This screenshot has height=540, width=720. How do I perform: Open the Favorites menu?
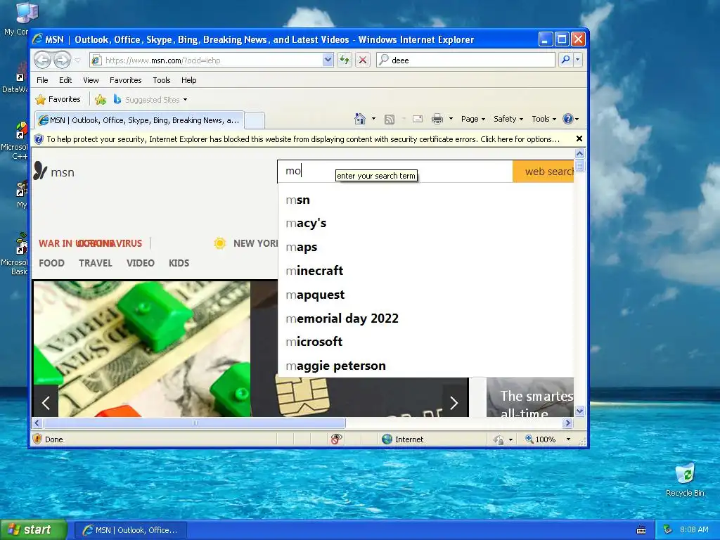tap(125, 80)
